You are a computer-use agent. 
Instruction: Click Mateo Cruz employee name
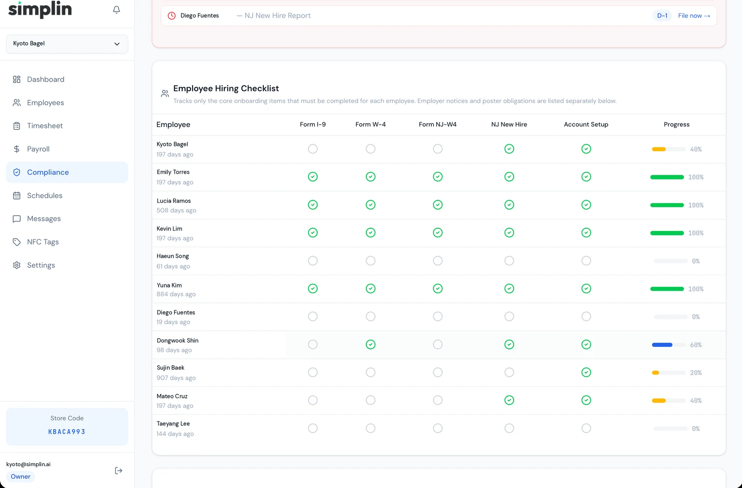(x=172, y=396)
